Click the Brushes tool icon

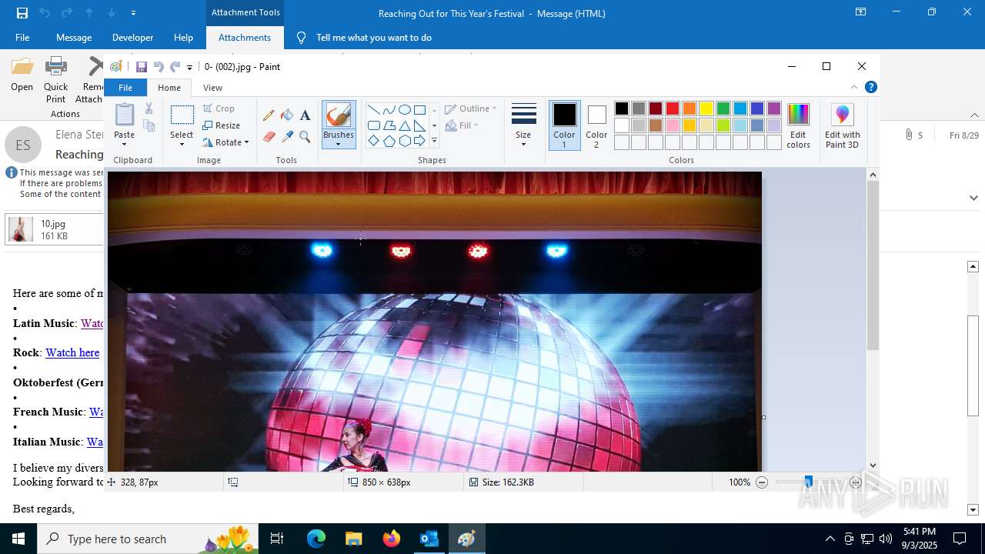[339, 115]
